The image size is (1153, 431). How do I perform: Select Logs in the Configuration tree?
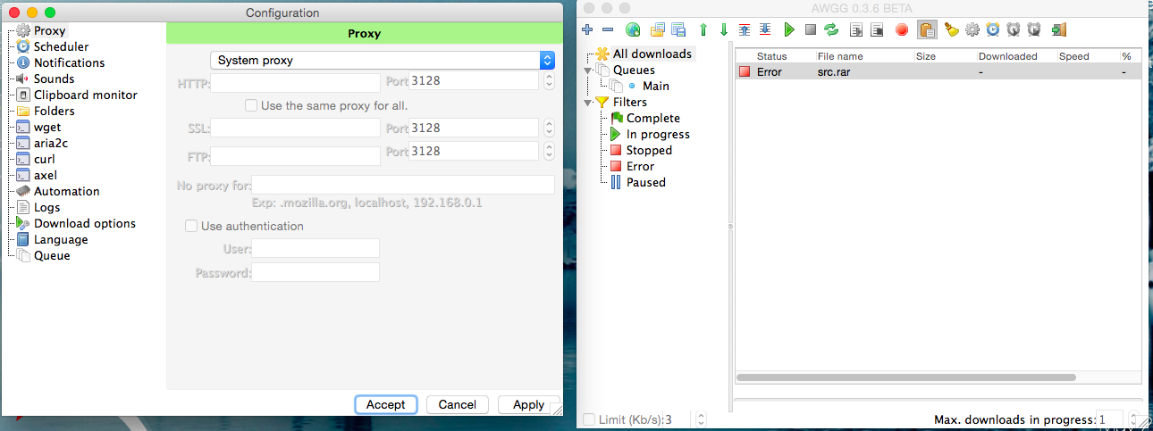[x=46, y=207]
